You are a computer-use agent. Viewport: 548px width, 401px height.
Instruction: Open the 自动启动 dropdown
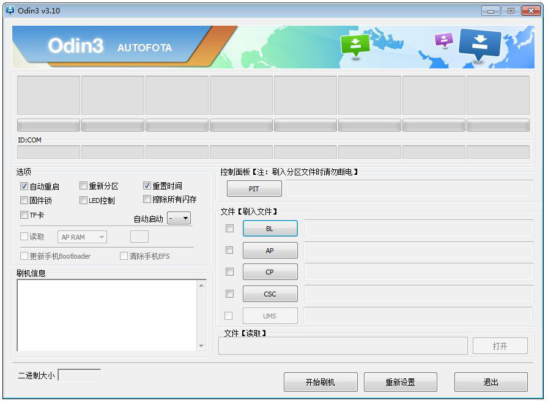(179, 218)
